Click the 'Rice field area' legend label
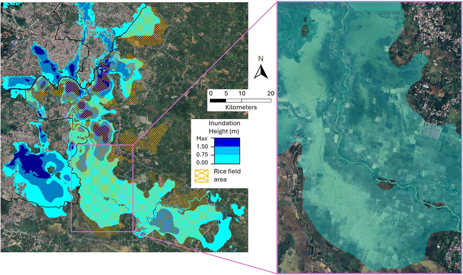This screenshot has height=275, width=463. [227, 175]
